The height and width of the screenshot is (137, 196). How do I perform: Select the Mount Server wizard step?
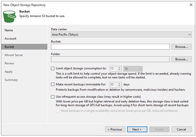[x=14, y=55]
